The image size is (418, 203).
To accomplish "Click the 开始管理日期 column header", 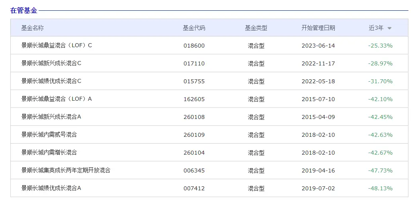I will click(x=318, y=28).
